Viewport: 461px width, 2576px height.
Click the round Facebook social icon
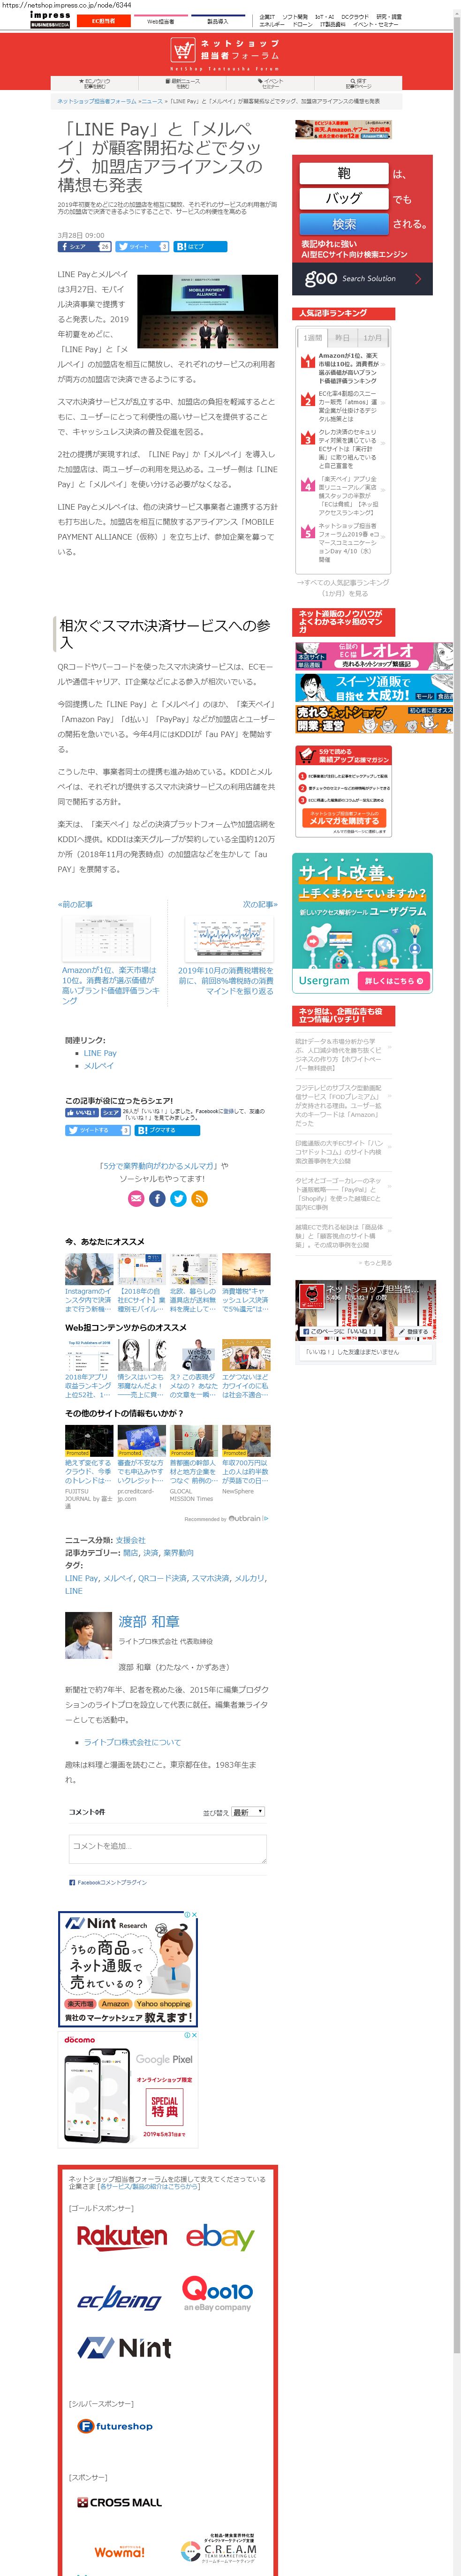(x=157, y=1198)
